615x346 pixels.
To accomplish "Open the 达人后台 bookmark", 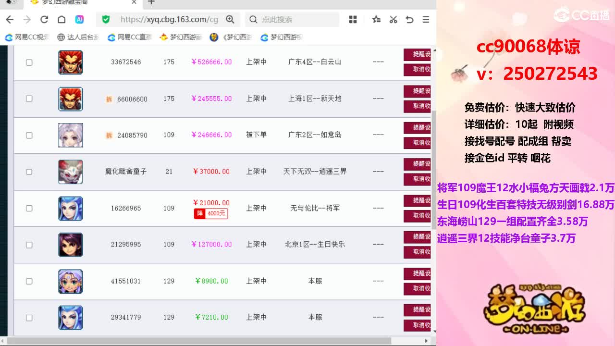I will 78,37.
